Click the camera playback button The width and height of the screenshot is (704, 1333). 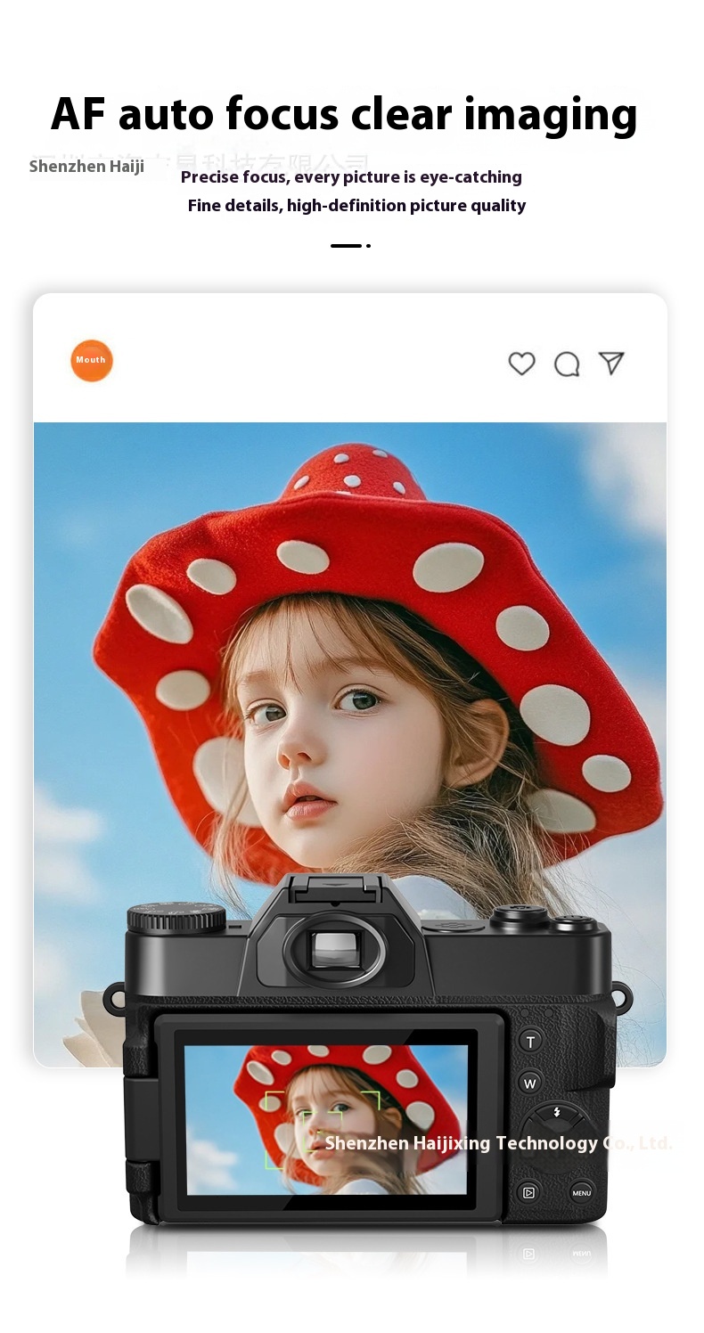(x=528, y=1192)
